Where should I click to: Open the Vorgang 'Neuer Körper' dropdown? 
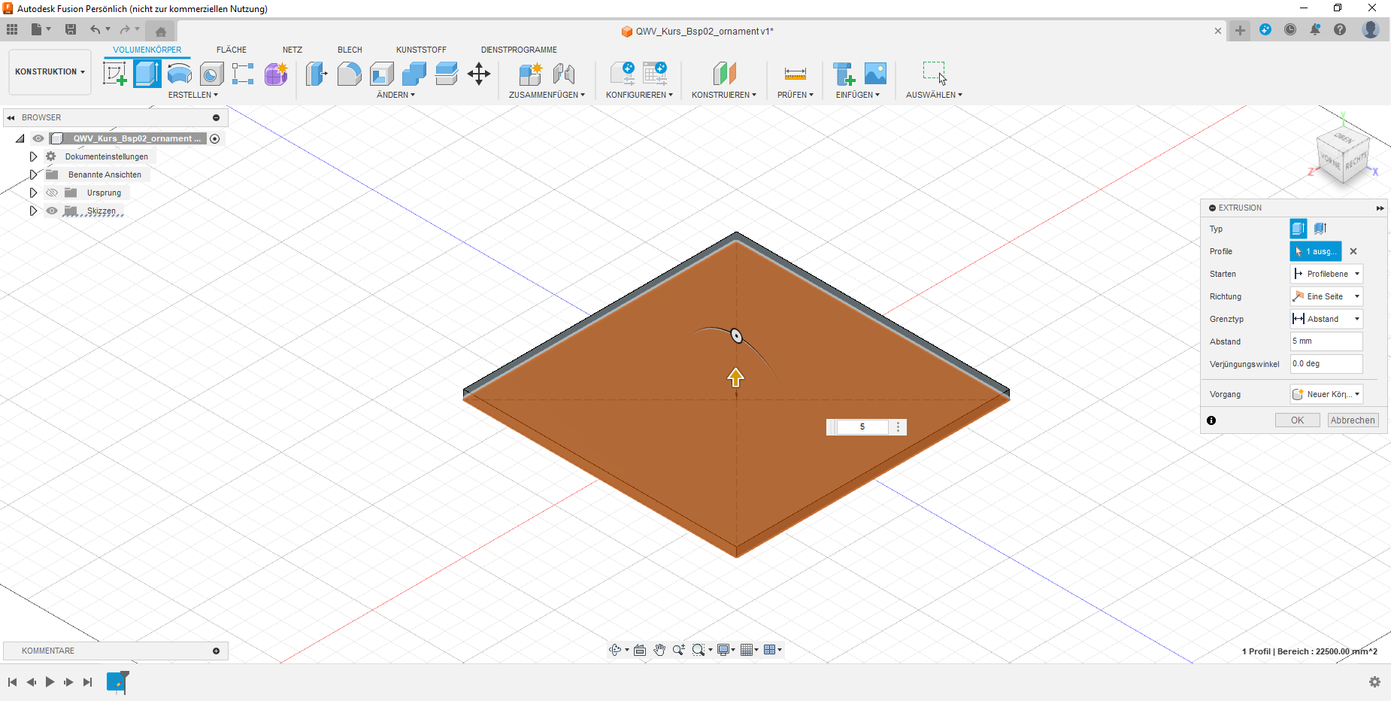[x=1326, y=394]
